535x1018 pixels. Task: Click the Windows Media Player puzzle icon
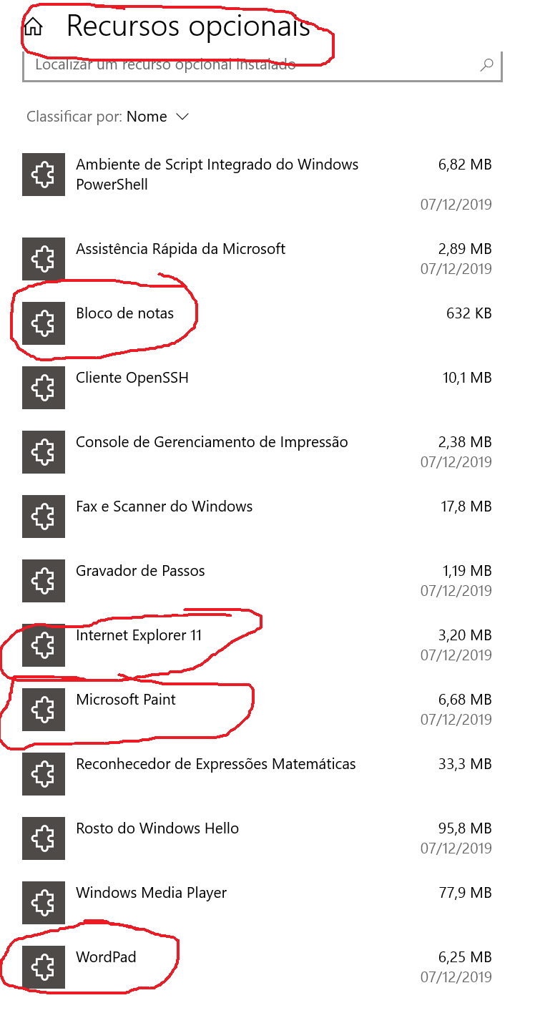pyautogui.click(x=44, y=903)
